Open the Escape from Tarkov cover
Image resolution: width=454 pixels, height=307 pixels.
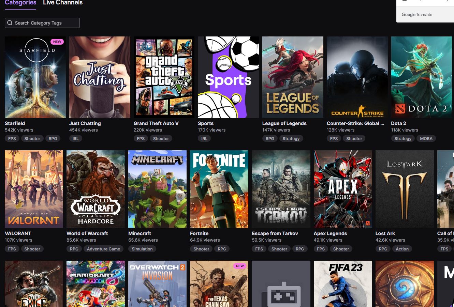pyautogui.click(x=281, y=189)
